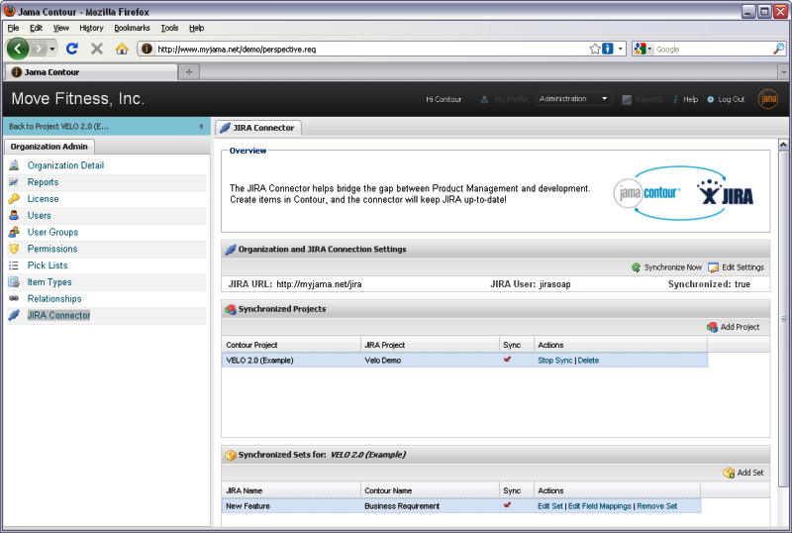Click the Item Types icon
The width and height of the screenshot is (792, 533).
tap(14, 281)
